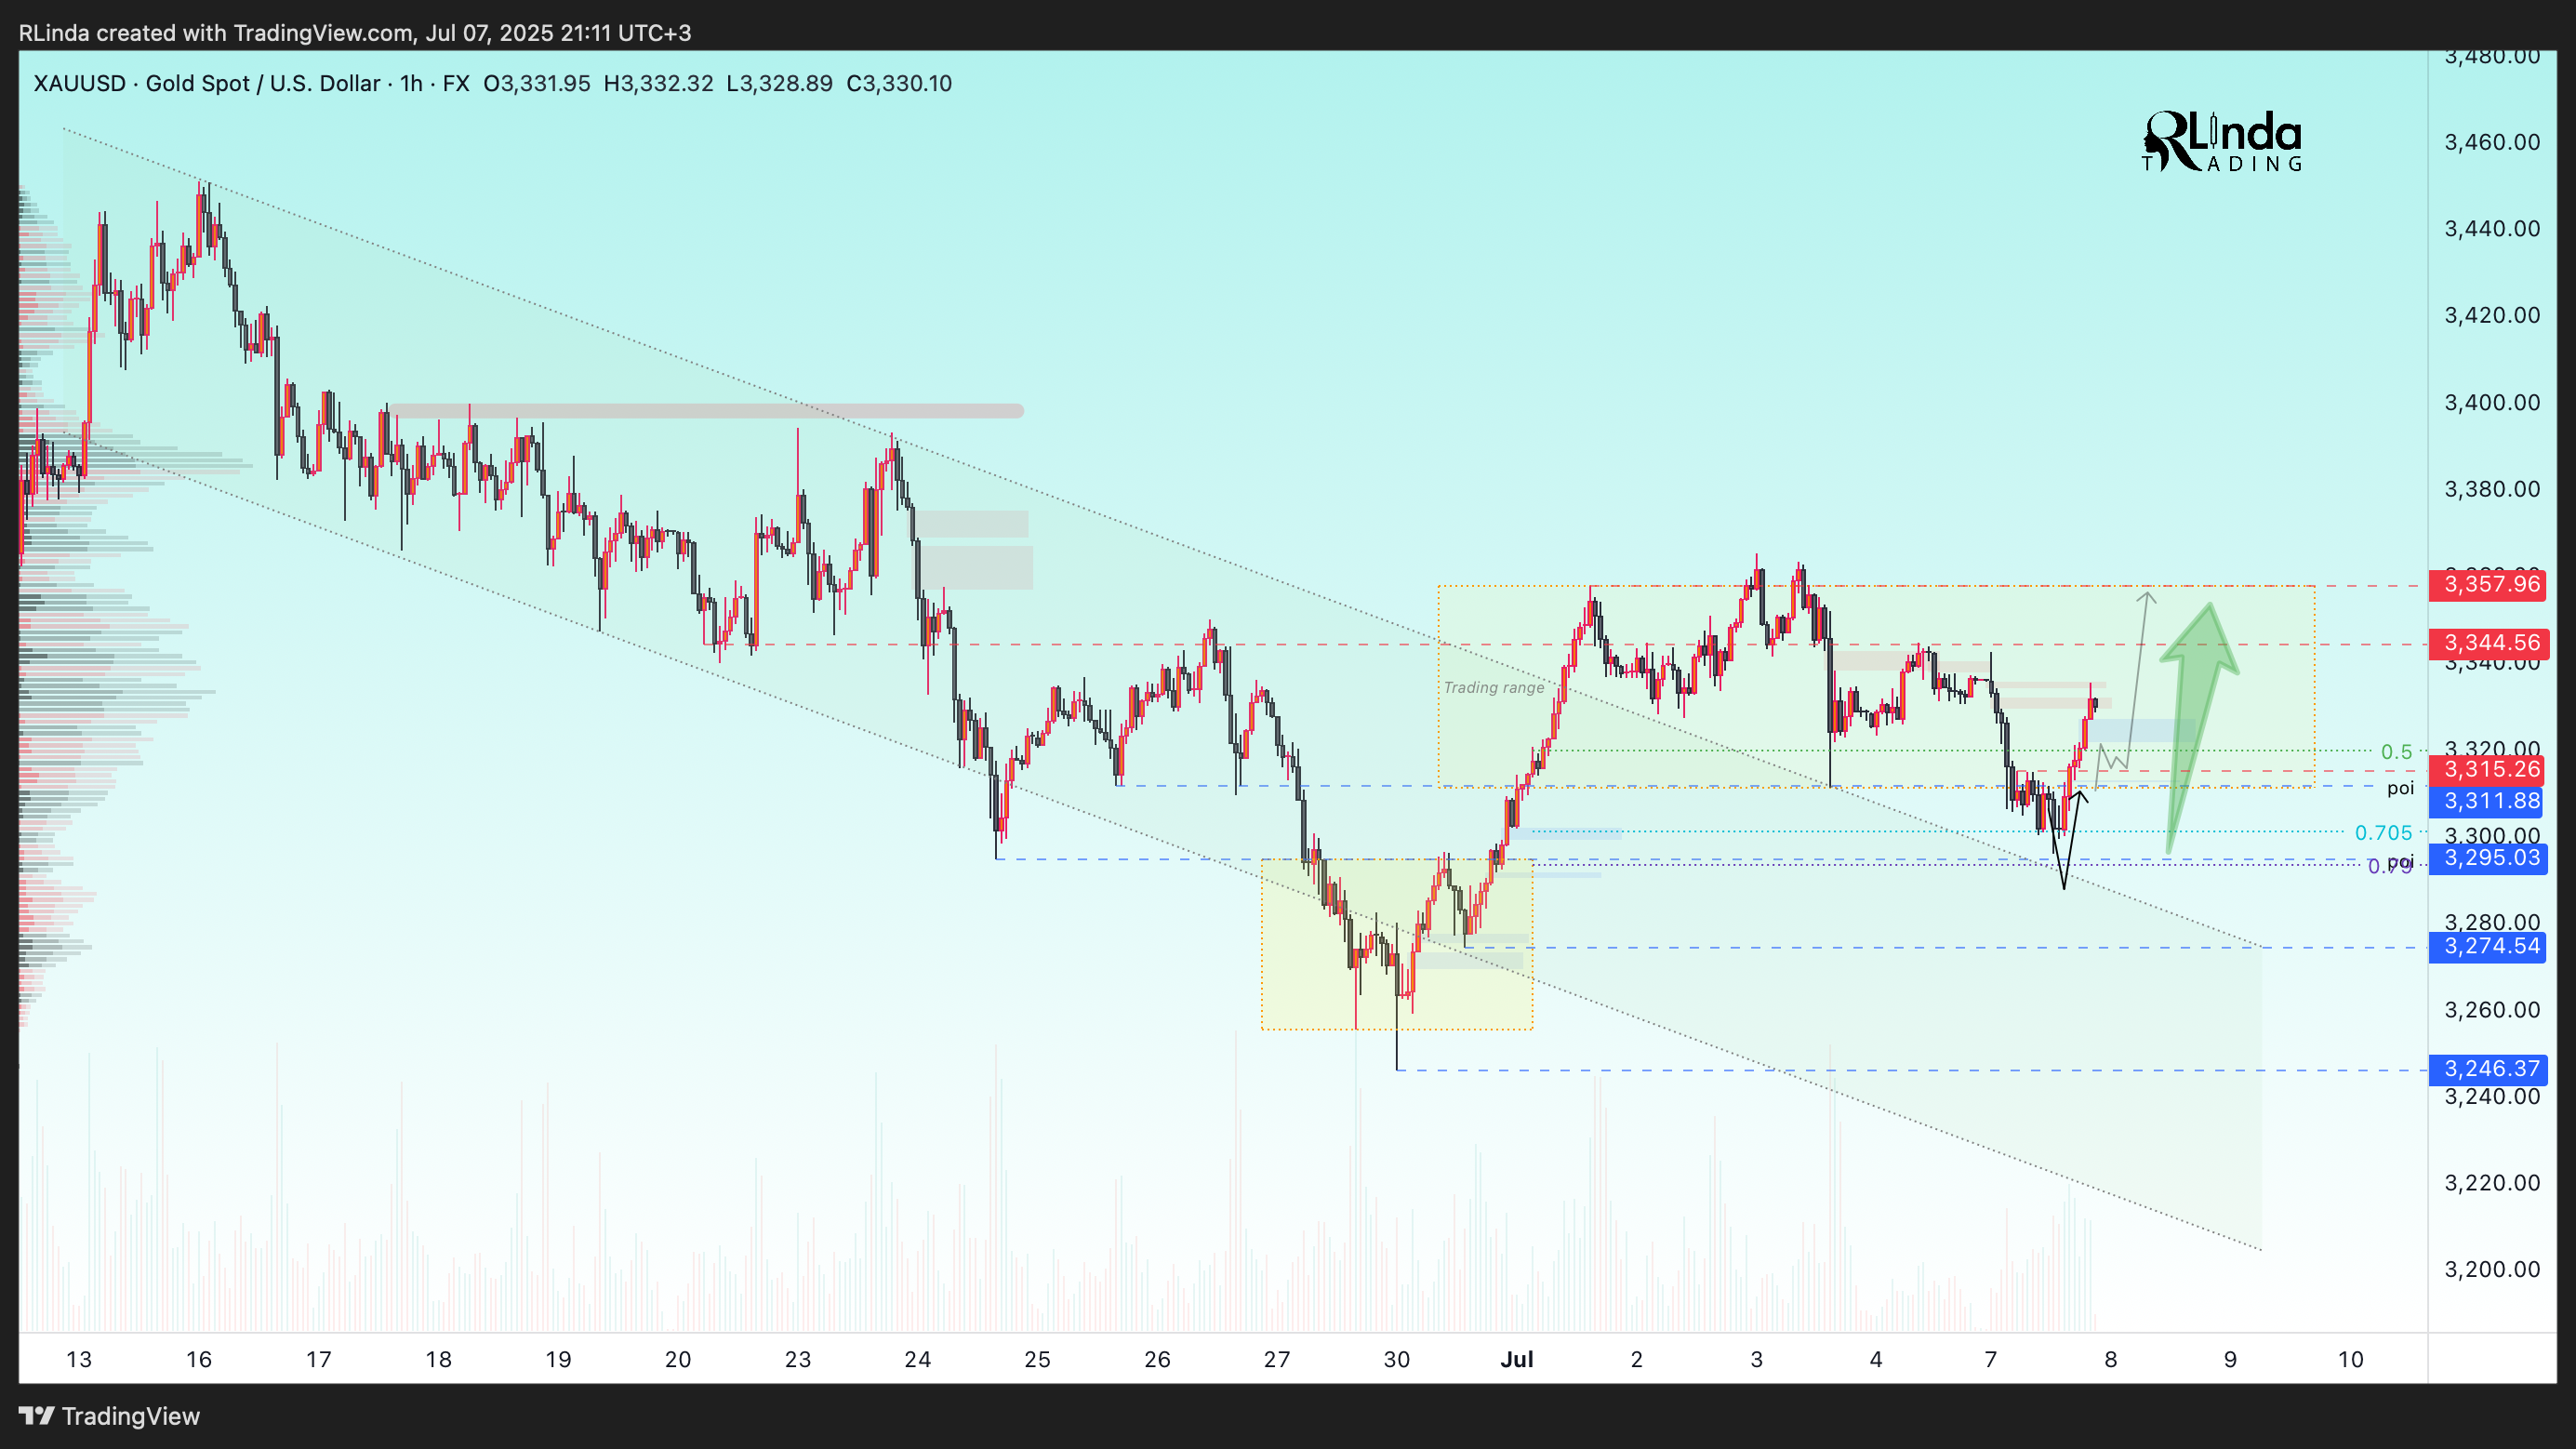2576x1449 pixels.
Task: Click the 10 label on the date axis
Action: [x=2351, y=1360]
